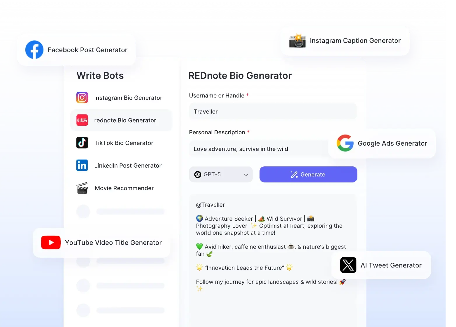456x327 pixels.
Task: Click the Google logo icon
Action: point(345,143)
